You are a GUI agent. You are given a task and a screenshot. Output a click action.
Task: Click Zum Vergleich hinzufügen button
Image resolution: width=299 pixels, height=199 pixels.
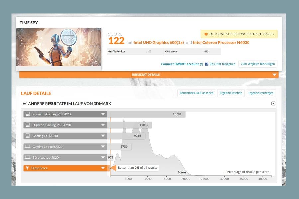tap(258, 64)
